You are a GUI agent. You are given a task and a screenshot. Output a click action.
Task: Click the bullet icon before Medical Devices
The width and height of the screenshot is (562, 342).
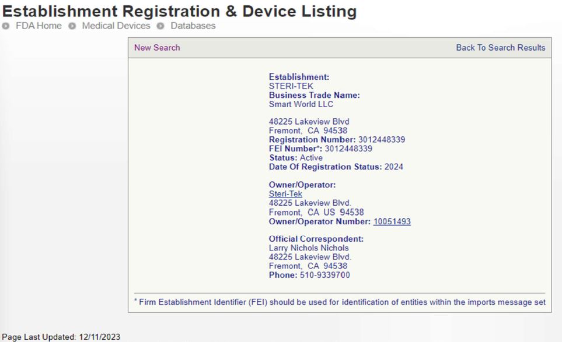point(72,26)
